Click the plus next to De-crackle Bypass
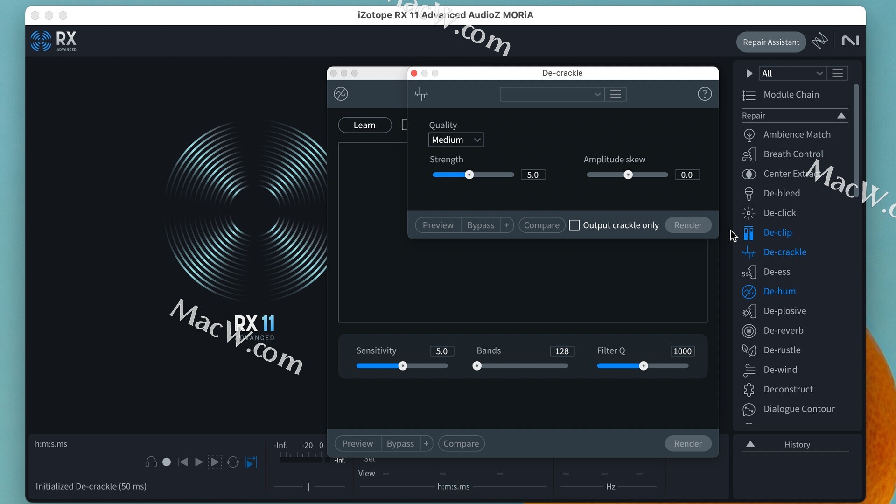The image size is (896, 504). pyautogui.click(x=507, y=225)
